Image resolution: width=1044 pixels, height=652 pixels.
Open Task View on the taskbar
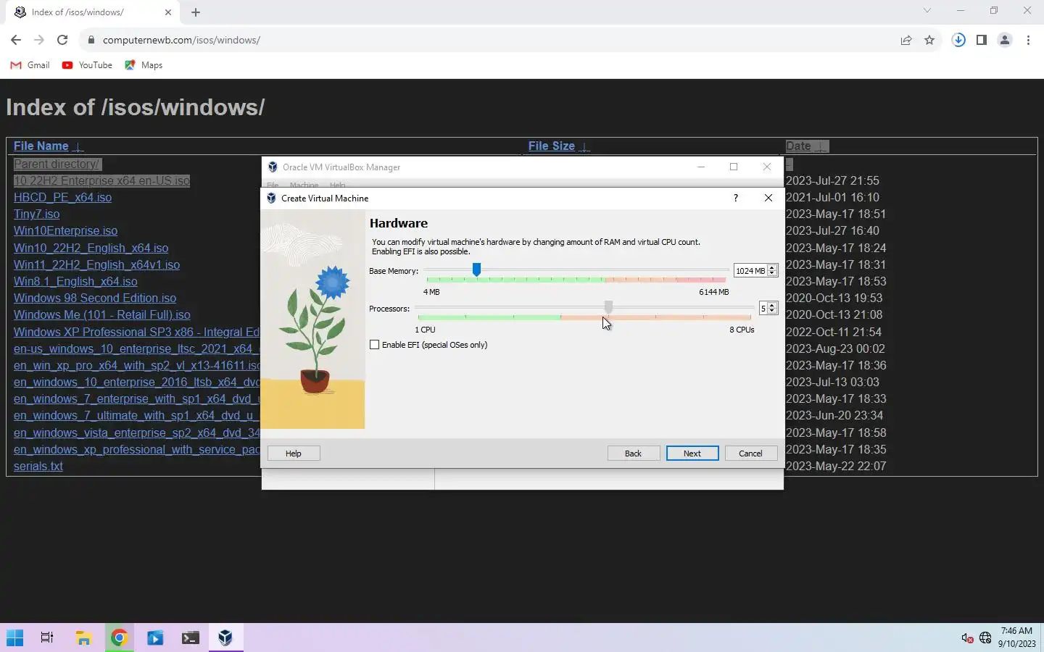point(47,638)
